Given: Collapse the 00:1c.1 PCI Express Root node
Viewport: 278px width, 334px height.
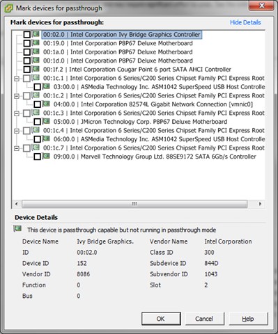Looking at the screenshot, I should click(17, 79).
